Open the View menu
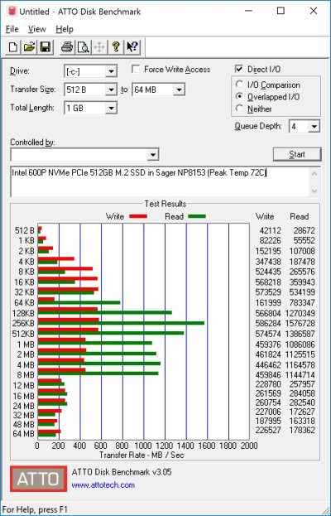This screenshot has height=516, width=331. pyautogui.click(x=36, y=29)
